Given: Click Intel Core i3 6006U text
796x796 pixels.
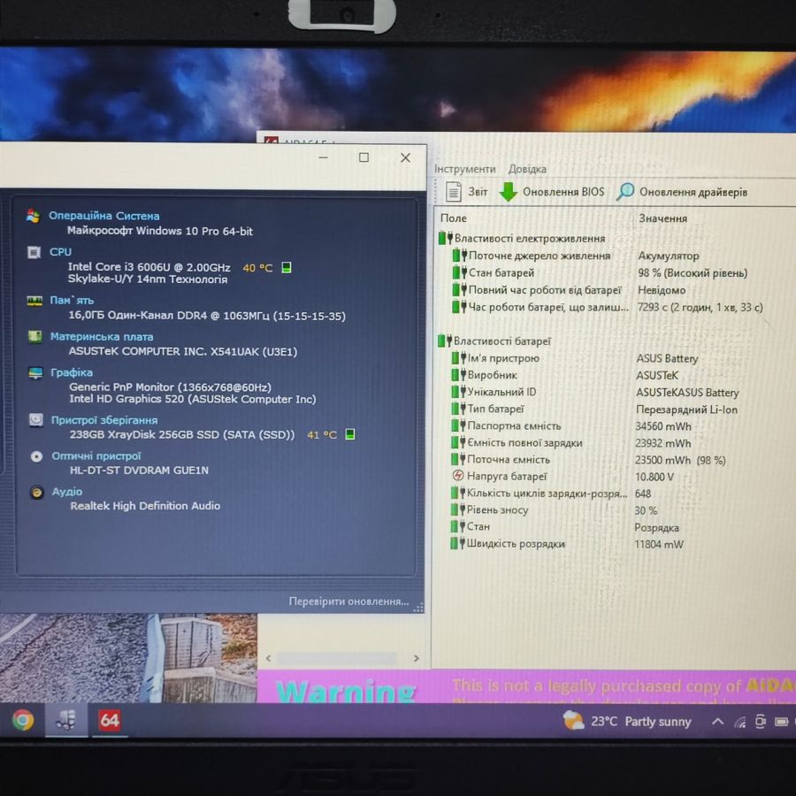Looking at the screenshot, I should [x=149, y=267].
